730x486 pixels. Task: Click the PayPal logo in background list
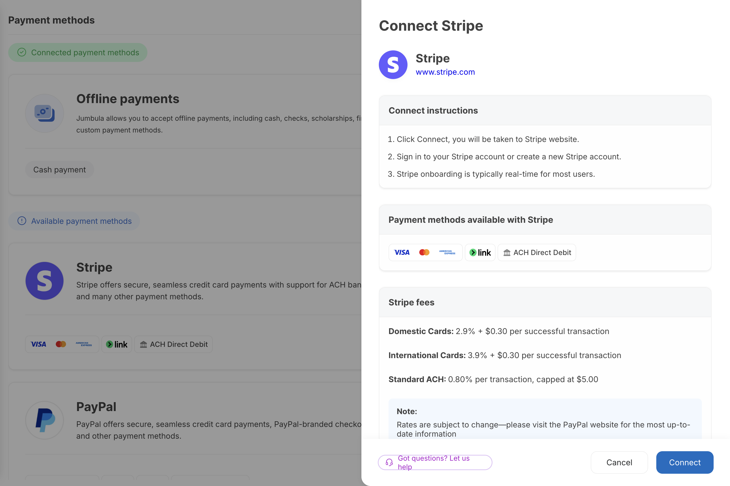44,420
